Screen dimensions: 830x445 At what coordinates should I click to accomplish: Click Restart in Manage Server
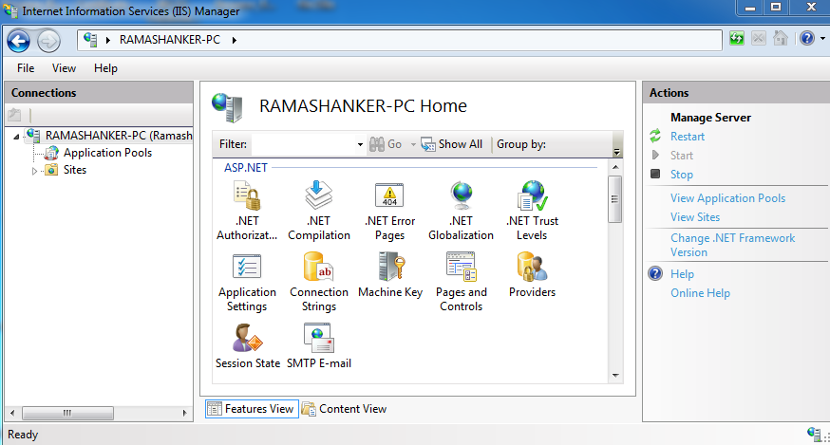pyautogui.click(x=688, y=137)
